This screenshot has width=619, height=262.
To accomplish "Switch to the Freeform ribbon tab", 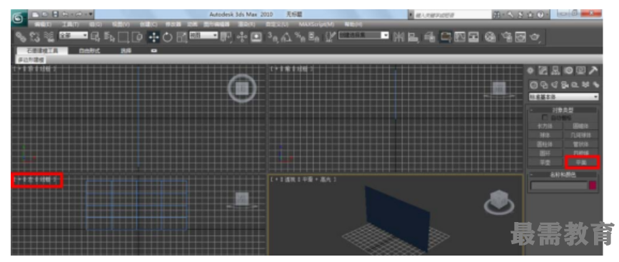I will [x=89, y=51].
